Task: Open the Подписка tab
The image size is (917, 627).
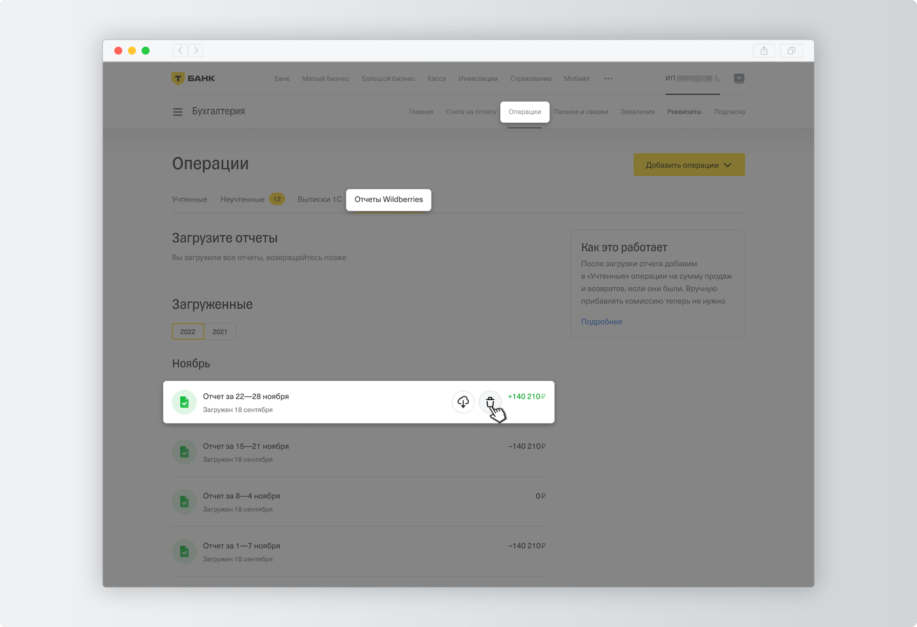Action: 730,112
